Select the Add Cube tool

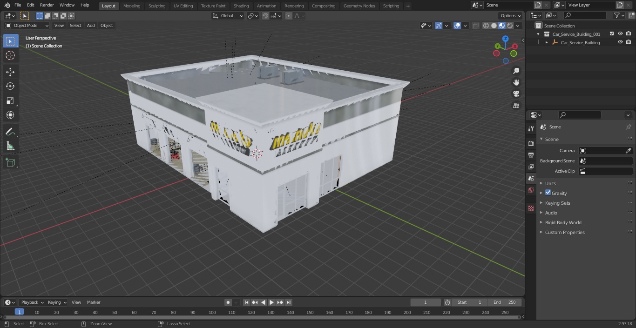(x=10, y=163)
